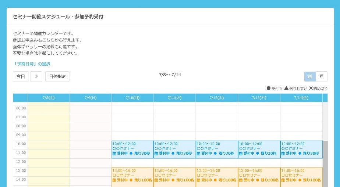Select the 7/14(金) column header
This screenshot has width=340, height=187.
point(301,98)
